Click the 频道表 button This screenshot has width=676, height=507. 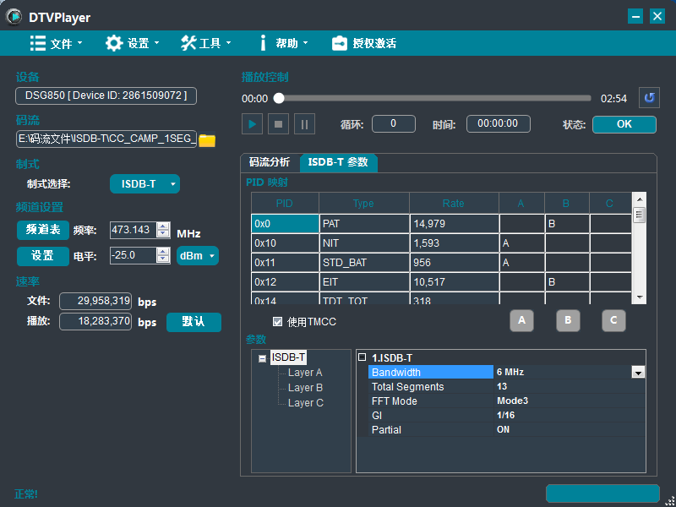pos(42,230)
